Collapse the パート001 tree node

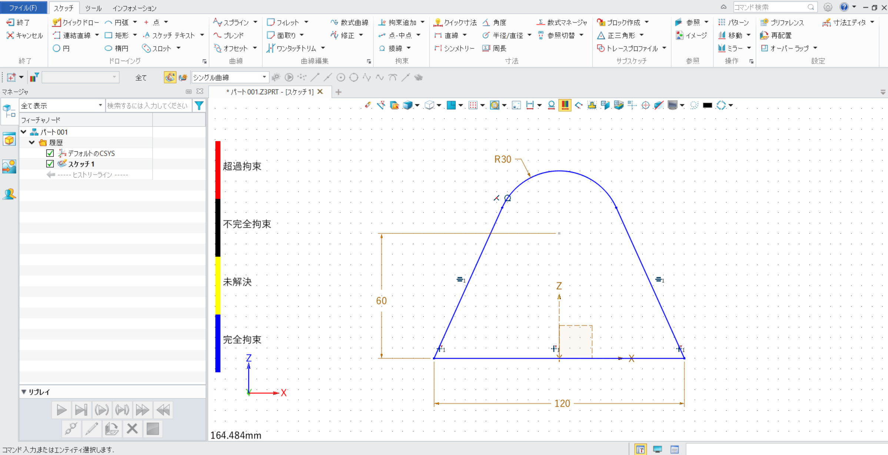click(x=24, y=132)
